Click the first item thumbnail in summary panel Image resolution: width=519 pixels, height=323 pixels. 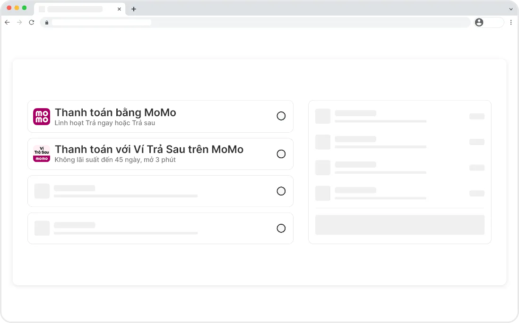323,116
